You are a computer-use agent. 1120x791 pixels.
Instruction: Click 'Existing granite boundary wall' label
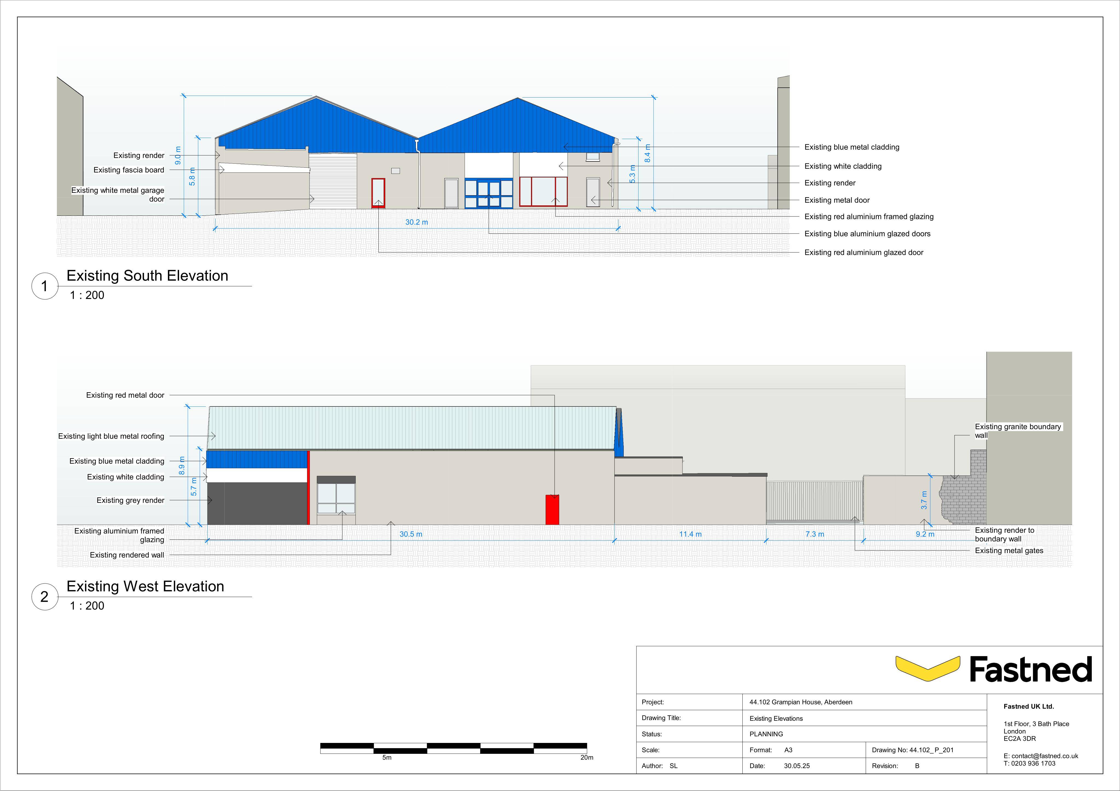pyautogui.click(x=1017, y=431)
